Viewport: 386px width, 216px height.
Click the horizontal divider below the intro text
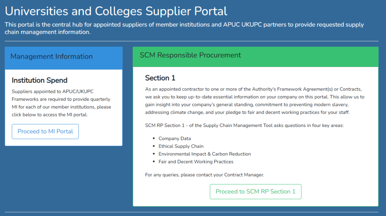click(191, 41)
